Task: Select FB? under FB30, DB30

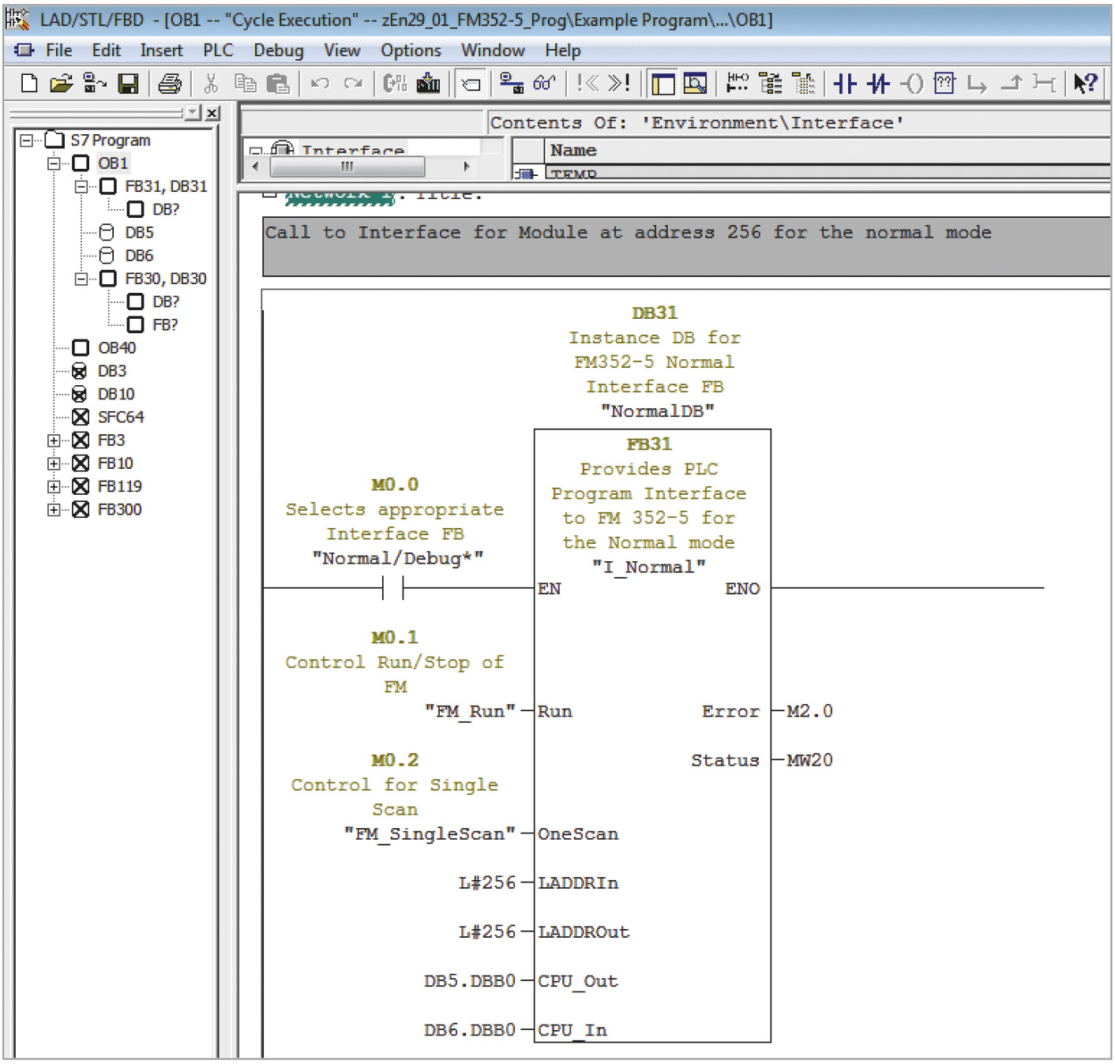Action: pyautogui.click(x=165, y=325)
